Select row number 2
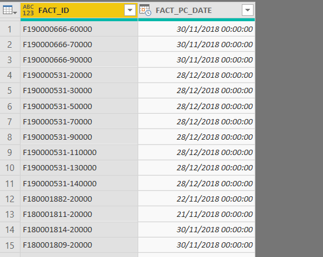Screen dimensions: 323x257 coord(10,44)
